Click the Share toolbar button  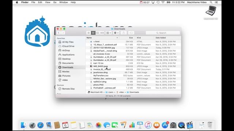124,33
